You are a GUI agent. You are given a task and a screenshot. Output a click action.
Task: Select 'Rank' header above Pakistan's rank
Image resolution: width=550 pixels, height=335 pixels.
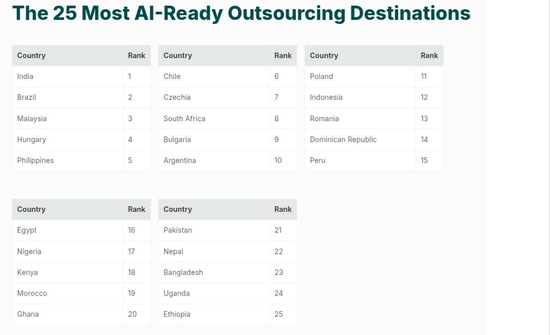(x=283, y=209)
